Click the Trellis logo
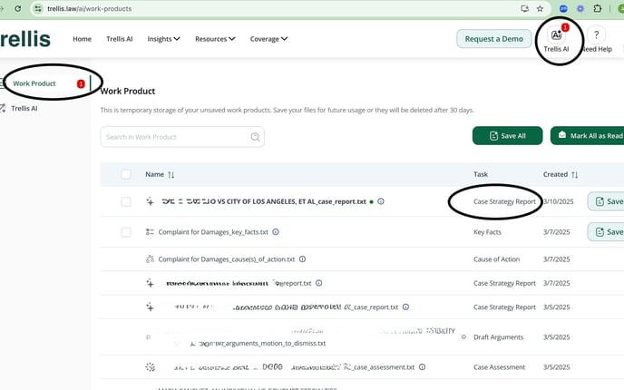This screenshot has width=624, height=390. point(25,39)
